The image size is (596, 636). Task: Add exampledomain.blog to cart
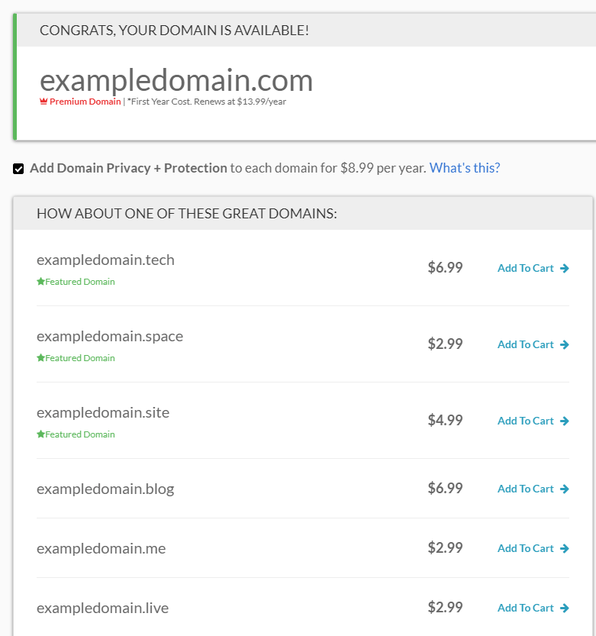click(x=533, y=489)
